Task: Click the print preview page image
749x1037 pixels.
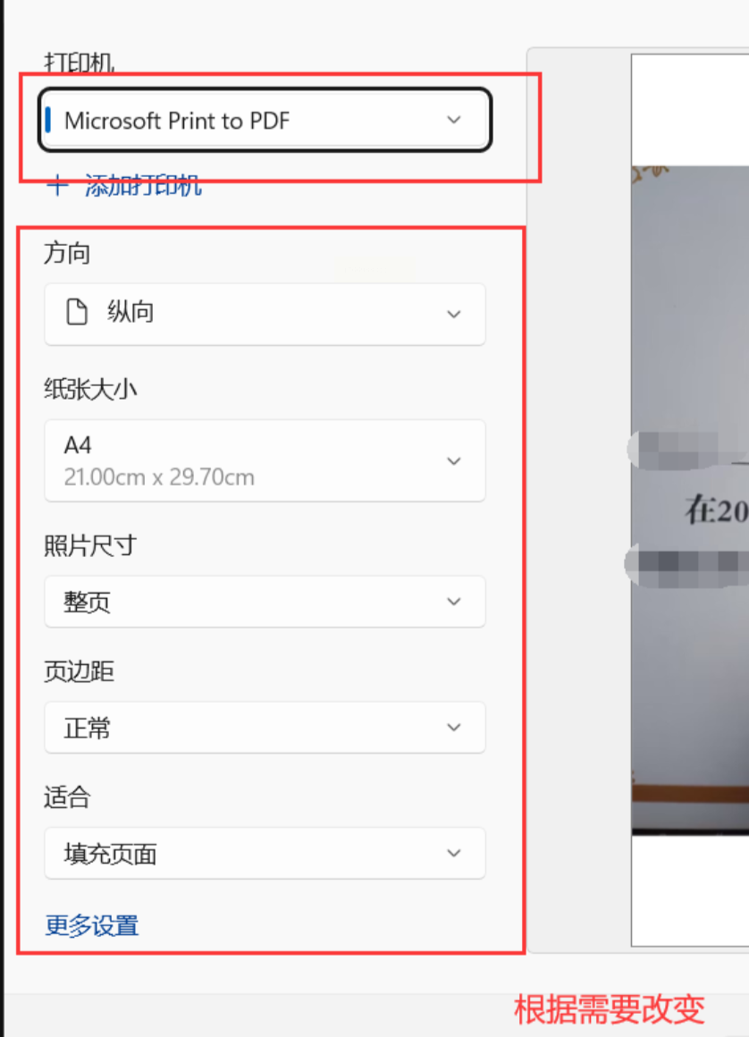Action: (x=690, y=500)
